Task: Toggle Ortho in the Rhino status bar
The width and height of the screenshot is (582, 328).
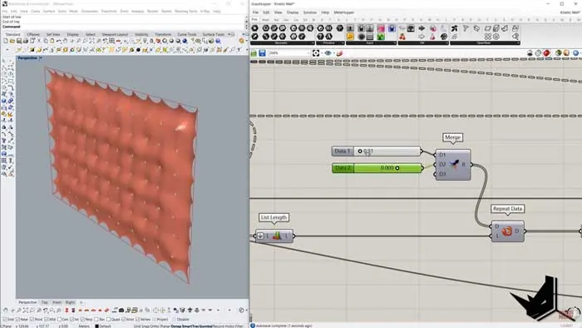Action: tap(155, 326)
